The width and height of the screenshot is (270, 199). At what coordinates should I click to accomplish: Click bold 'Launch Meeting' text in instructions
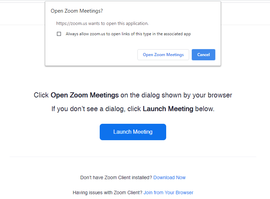tap(168, 109)
